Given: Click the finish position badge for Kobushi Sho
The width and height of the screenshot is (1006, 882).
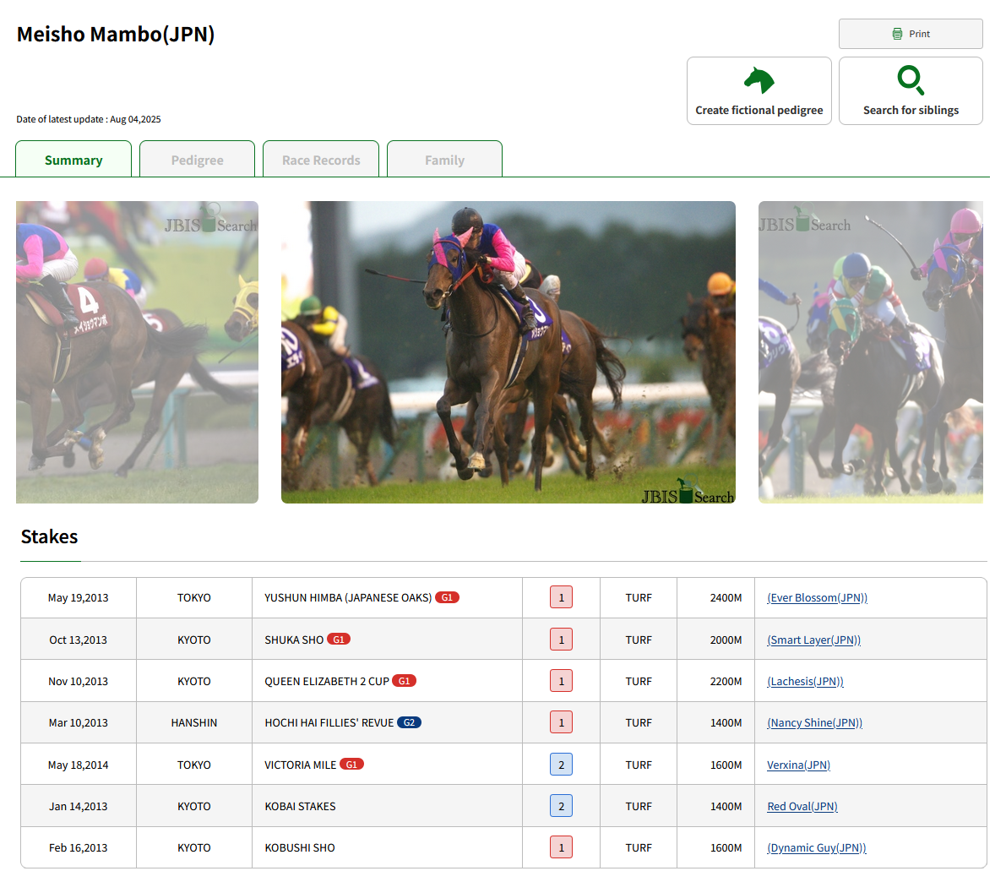Looking at the screenshot, I should [562, 848].
